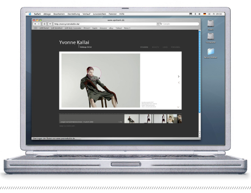Click the volume icon in menu bar

(x=199, y=14)
